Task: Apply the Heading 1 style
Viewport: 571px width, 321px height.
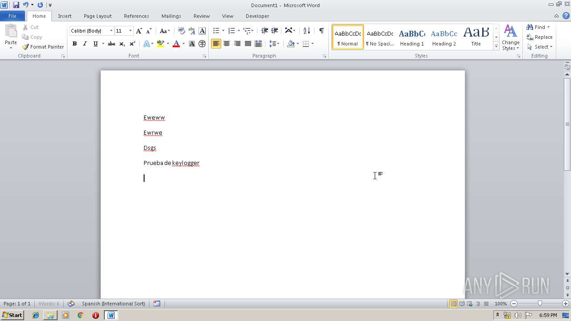Action: tap(412, 37)
